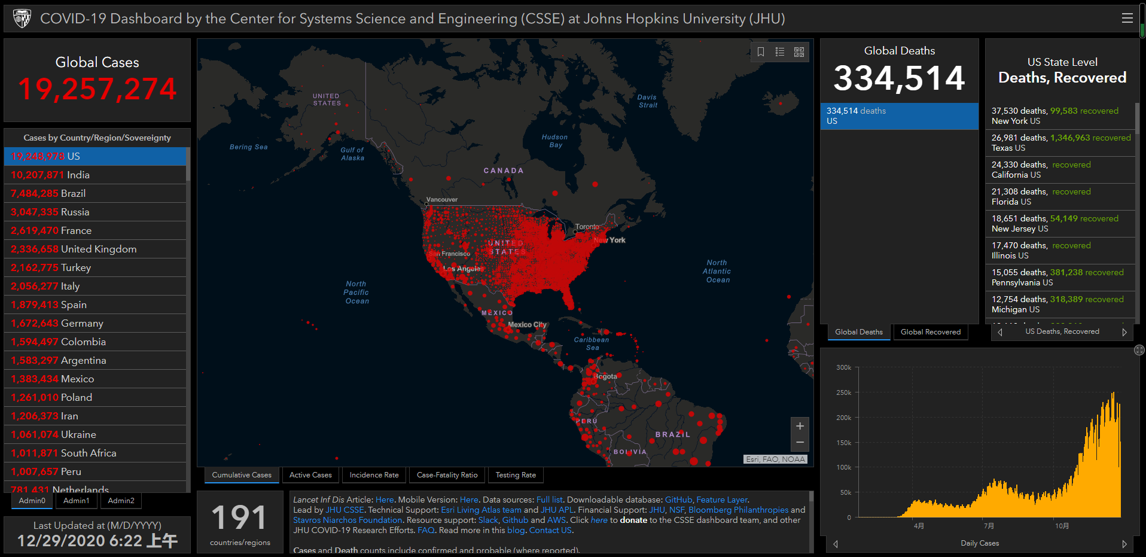
Task: Open the Feature Layer link
Action: [x=722, y=500]
